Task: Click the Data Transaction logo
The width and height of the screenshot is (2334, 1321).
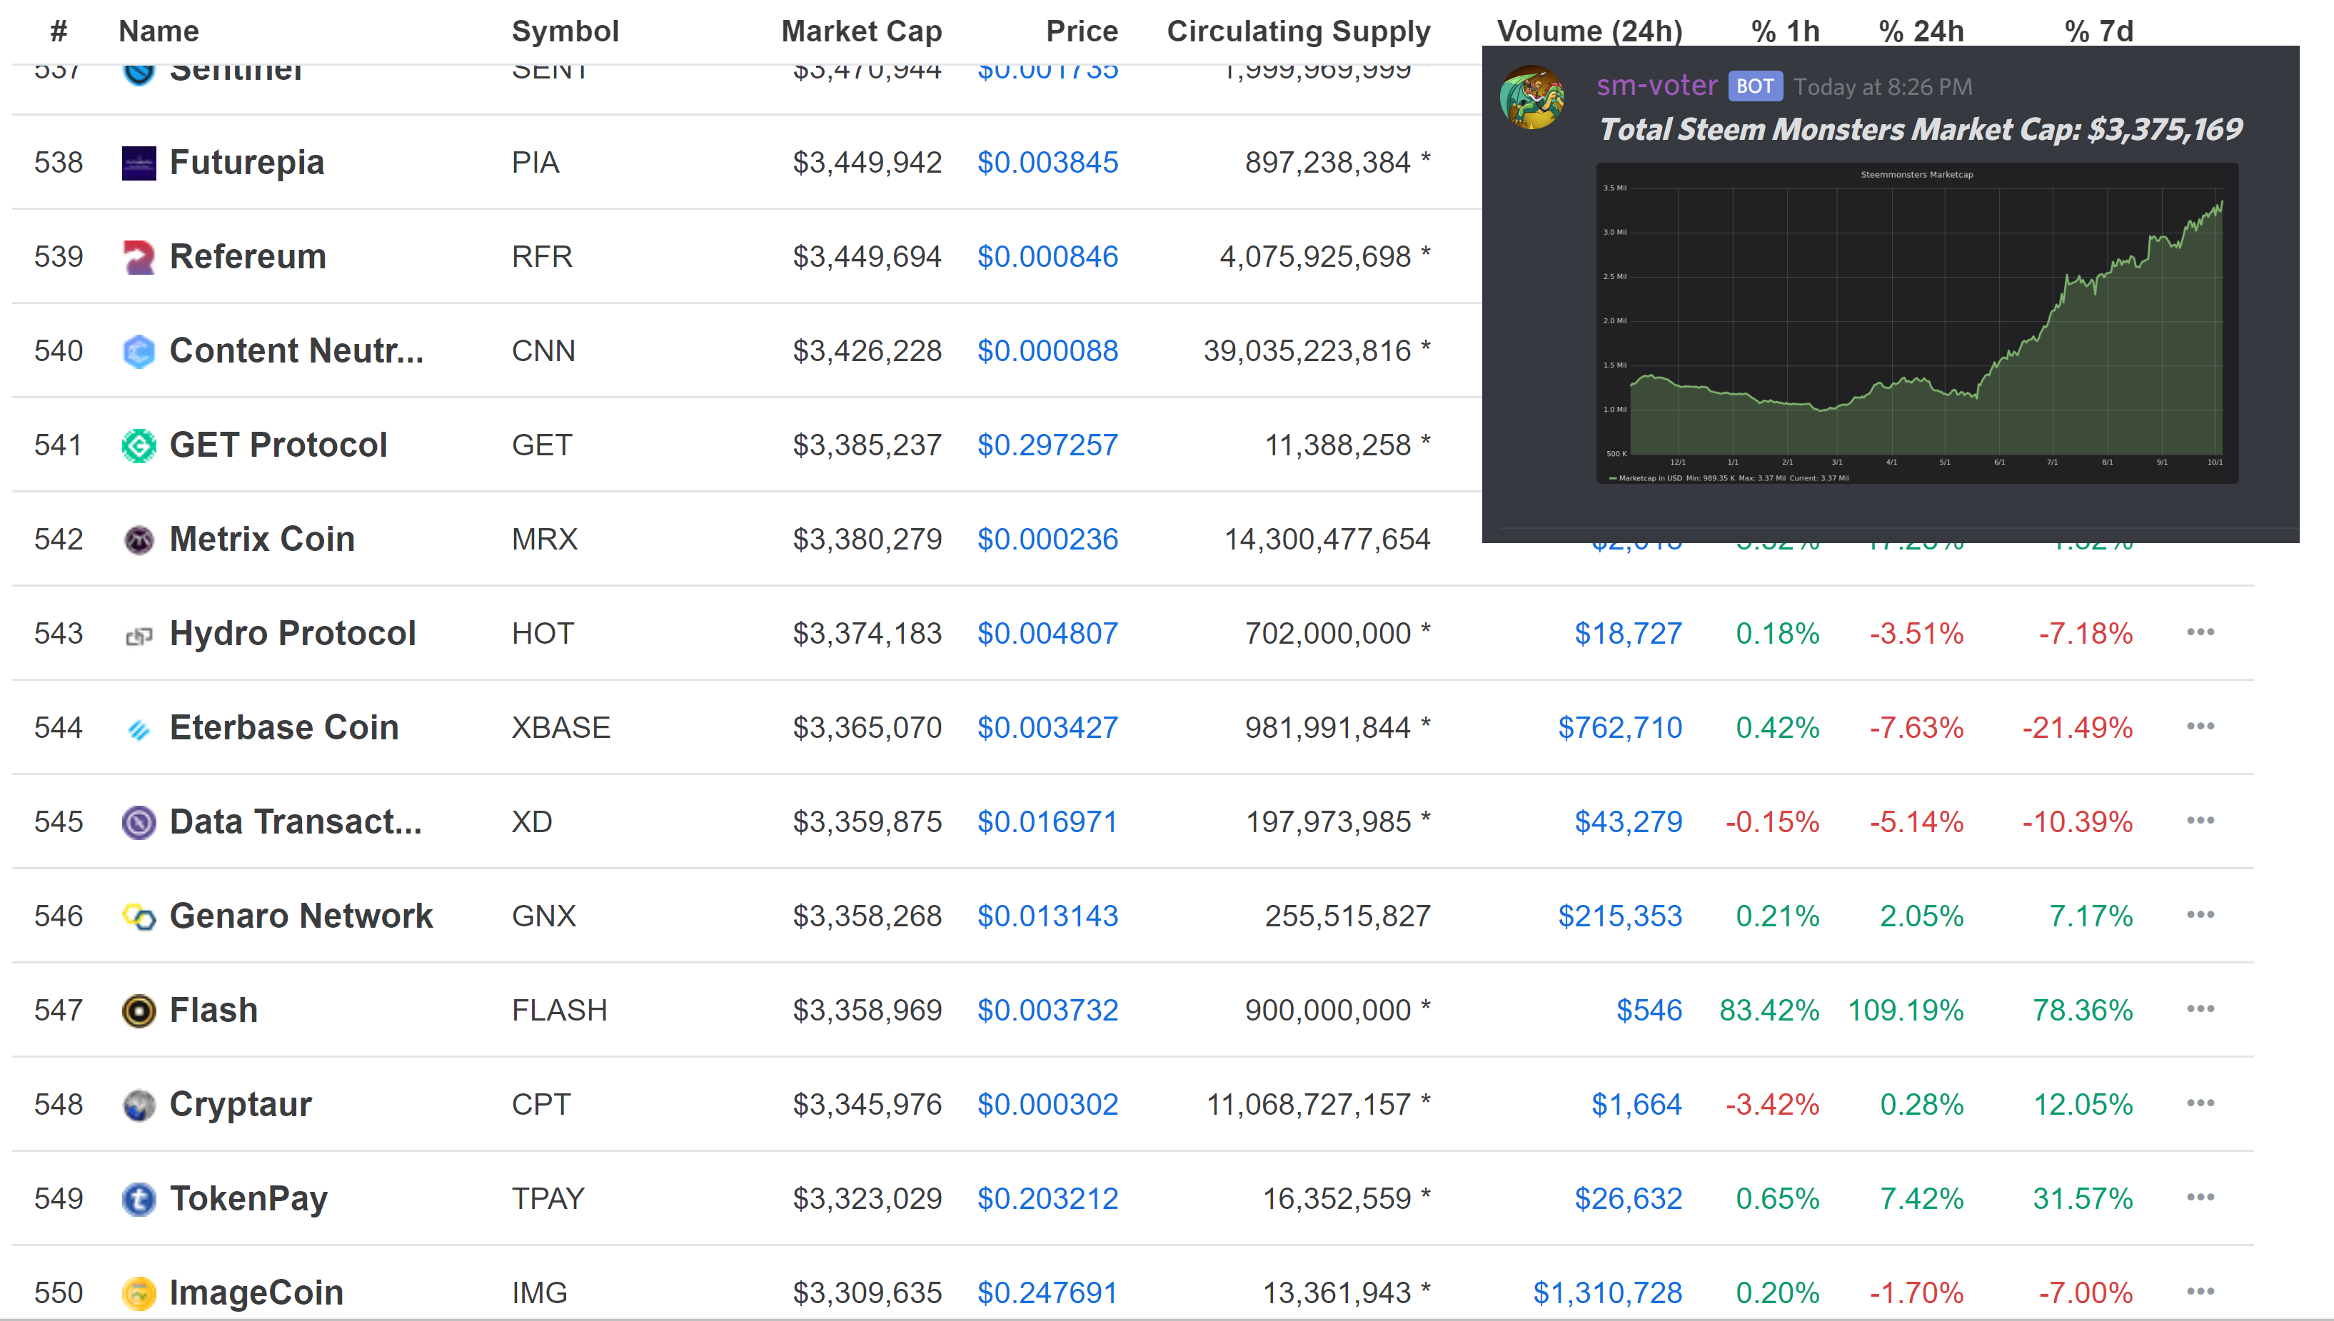Action: [x=139, y=822]
